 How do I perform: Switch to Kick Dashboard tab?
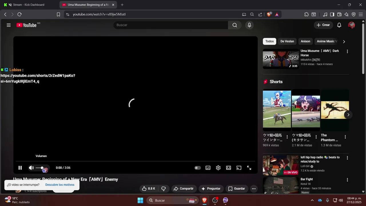29,5
